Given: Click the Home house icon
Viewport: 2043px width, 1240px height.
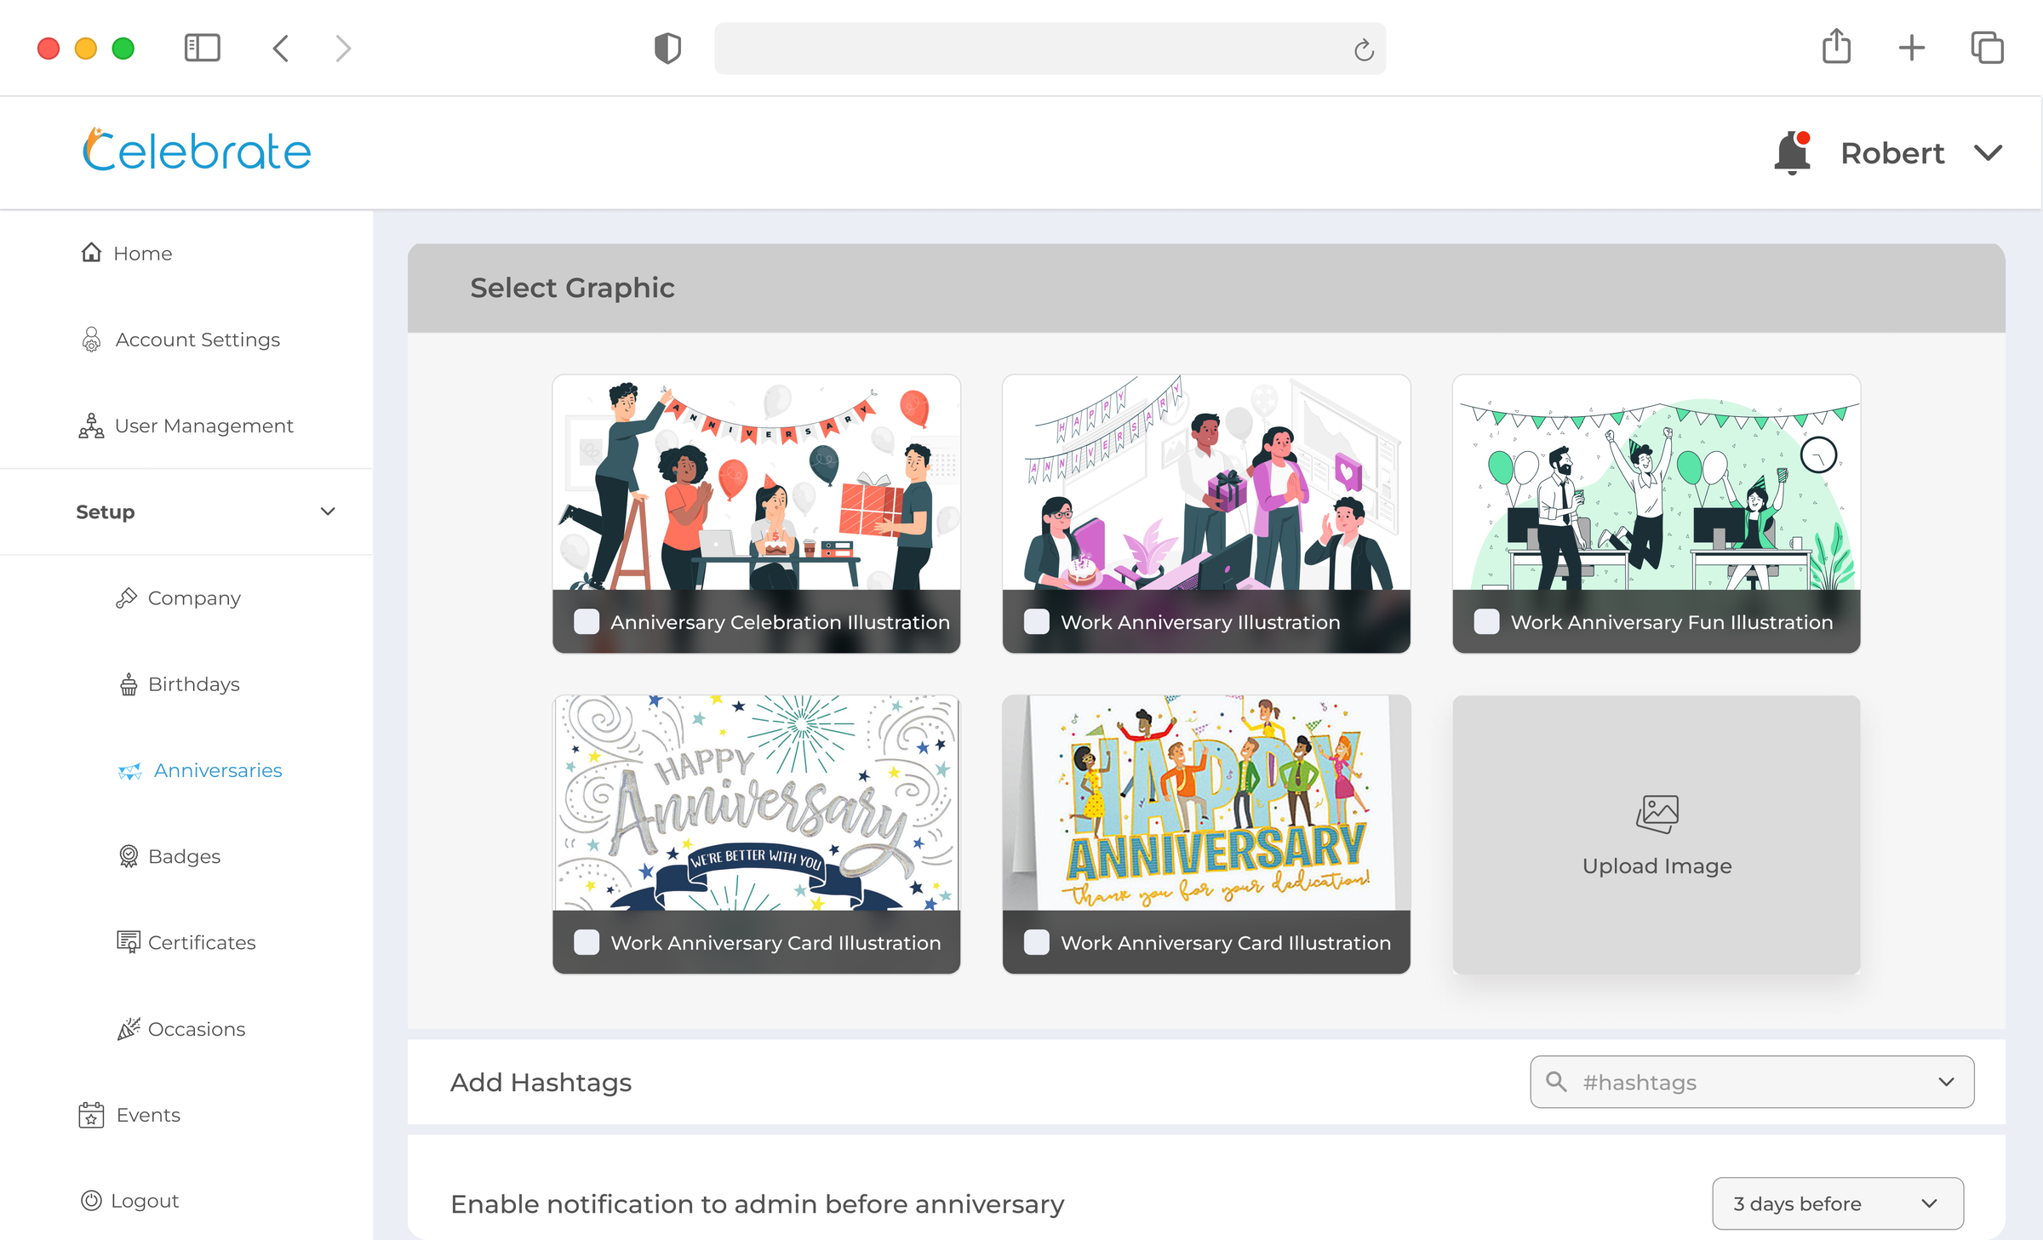Looking at the screenshot, I should (91, 253).
